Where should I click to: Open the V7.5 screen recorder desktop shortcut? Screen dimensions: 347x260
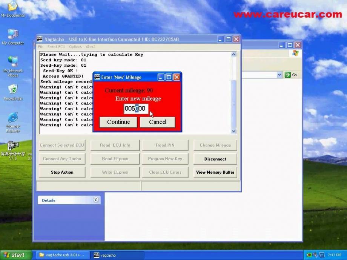[x=13, y=150]
